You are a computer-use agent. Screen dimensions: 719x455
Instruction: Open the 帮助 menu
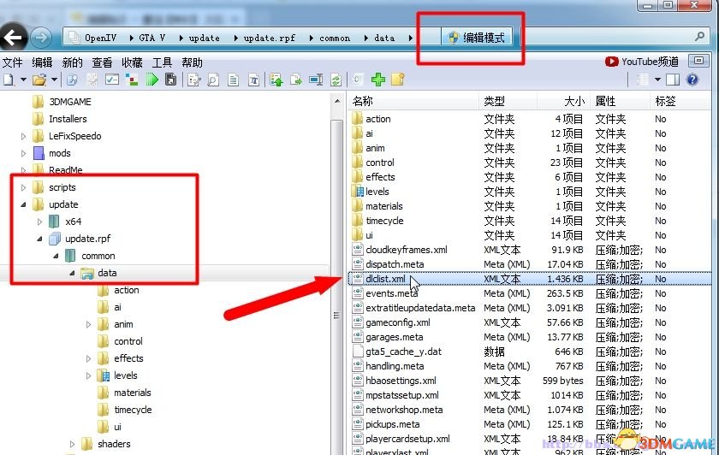192,62
